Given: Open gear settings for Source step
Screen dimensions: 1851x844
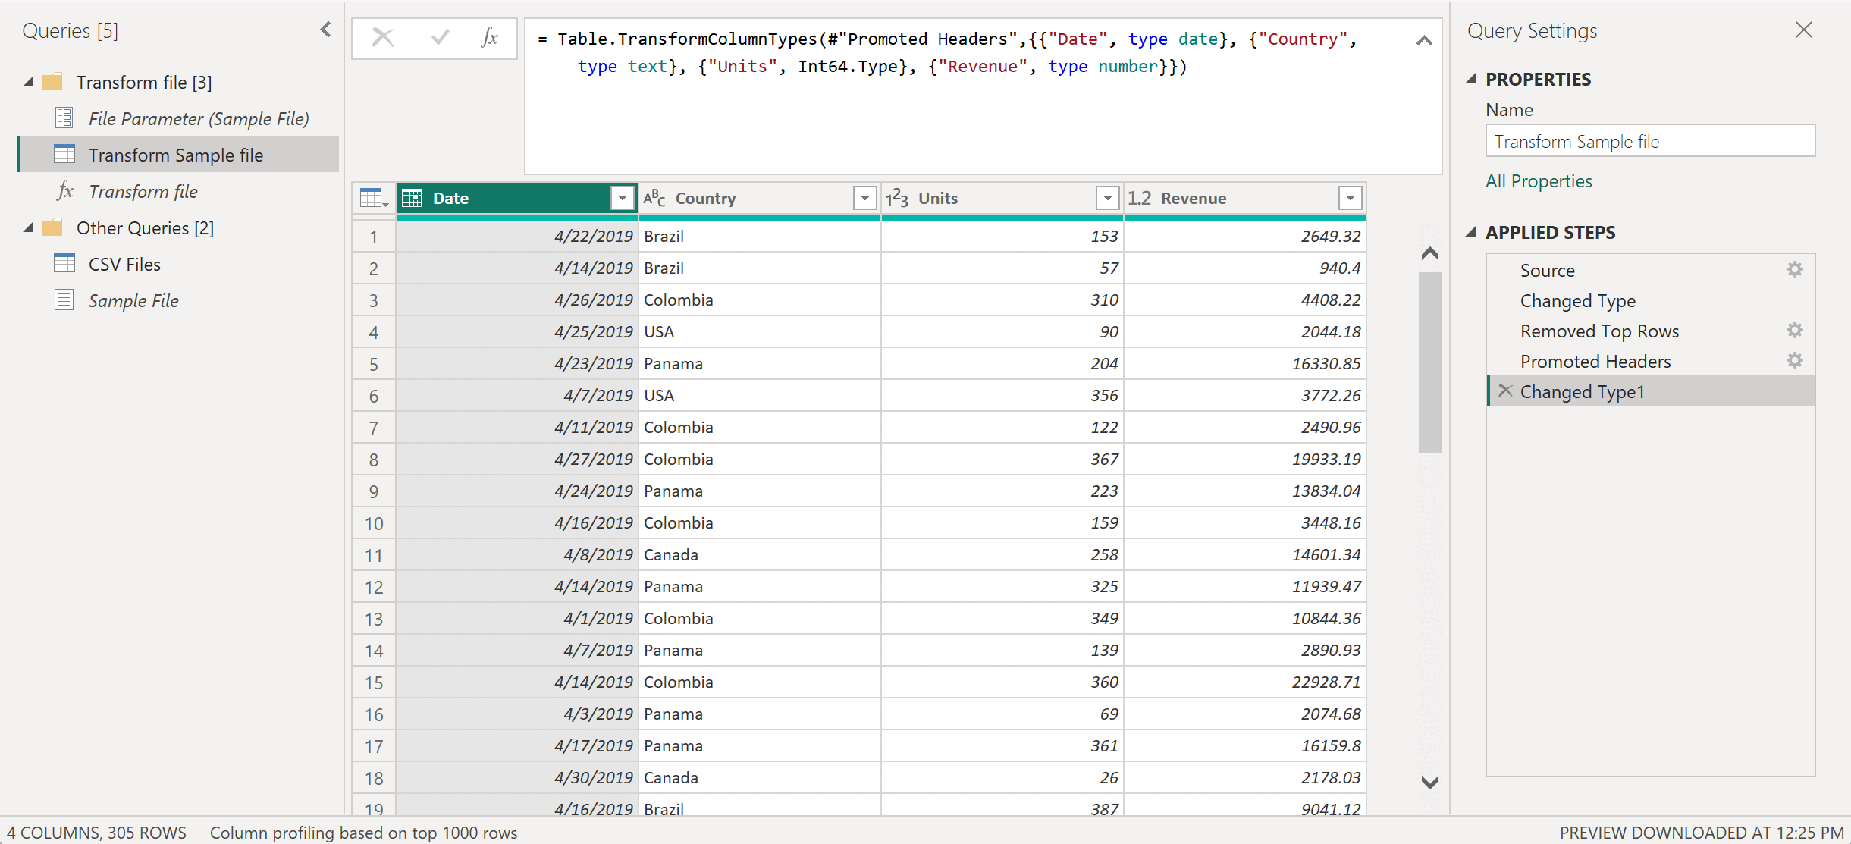Looking at the screenshot, I should tap(1794, 270).
